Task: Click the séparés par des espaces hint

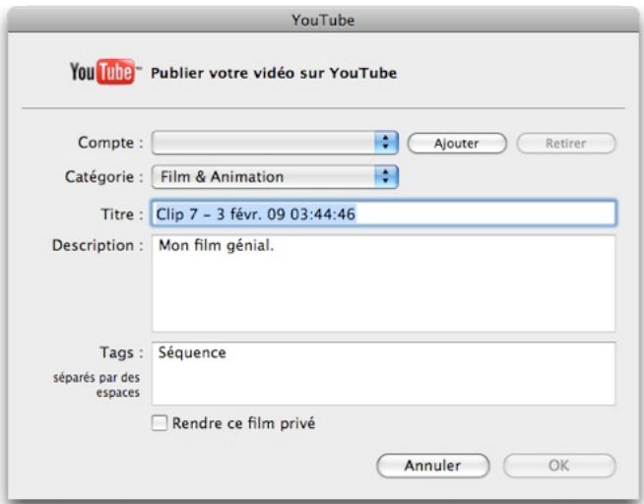Action: (x=97, y=385)
